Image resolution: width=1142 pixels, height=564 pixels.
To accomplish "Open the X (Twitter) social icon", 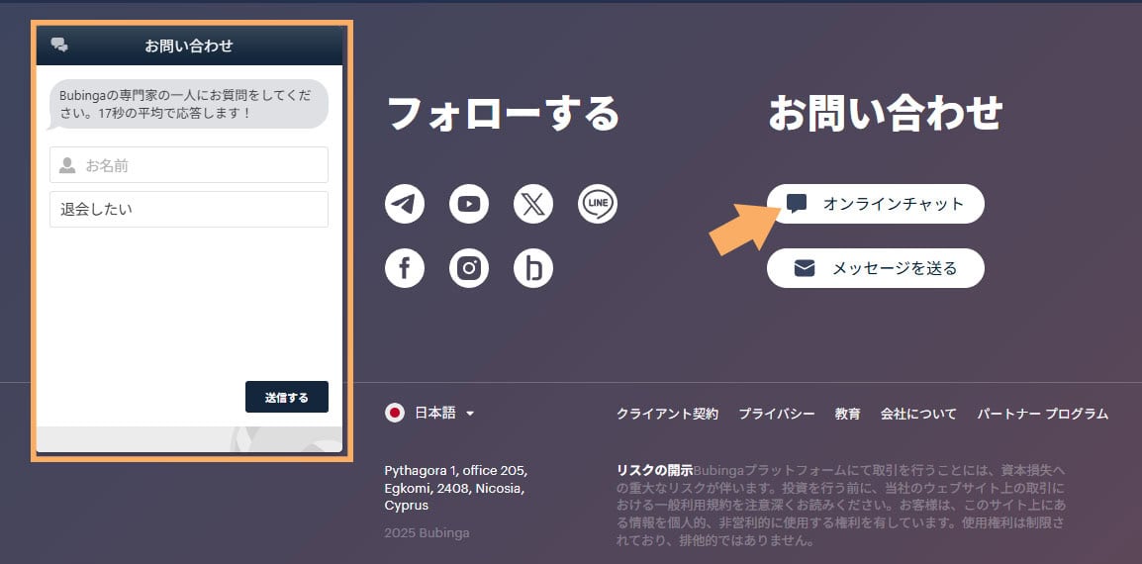I will pos(533,204).
